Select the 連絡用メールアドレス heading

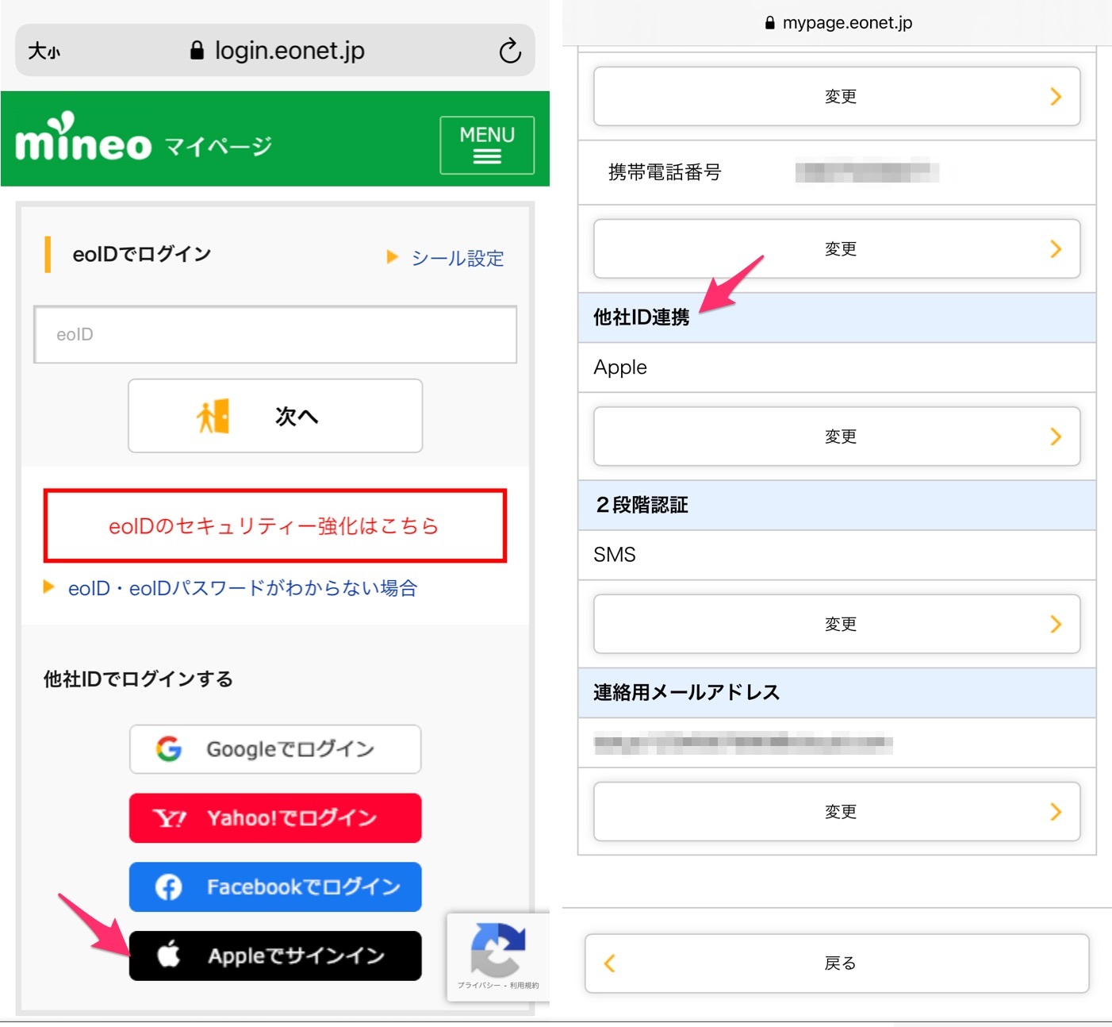pyautogui.click(x=687, y=693)
